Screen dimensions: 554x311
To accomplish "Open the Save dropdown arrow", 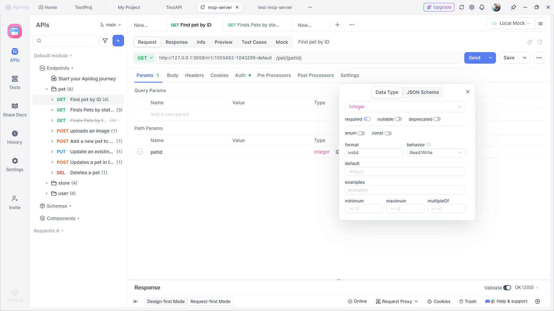I will pyautogui.click(x=525, y=58).
